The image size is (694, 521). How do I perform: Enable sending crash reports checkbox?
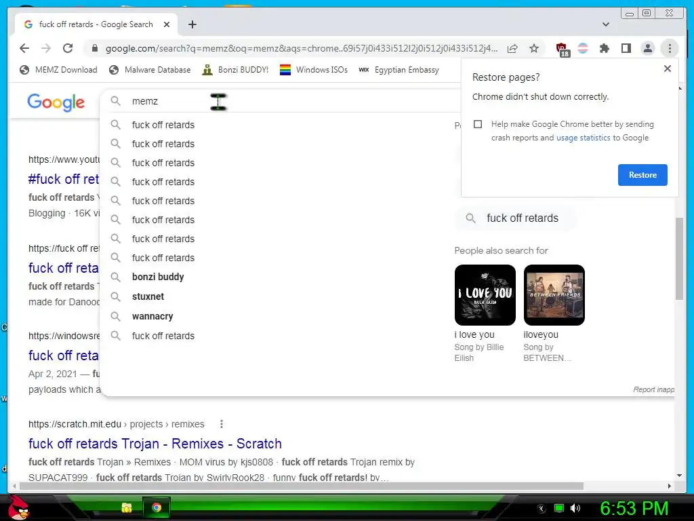(478, 124)
